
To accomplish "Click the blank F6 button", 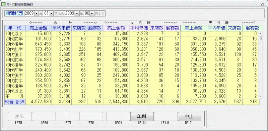I will 44,117.
